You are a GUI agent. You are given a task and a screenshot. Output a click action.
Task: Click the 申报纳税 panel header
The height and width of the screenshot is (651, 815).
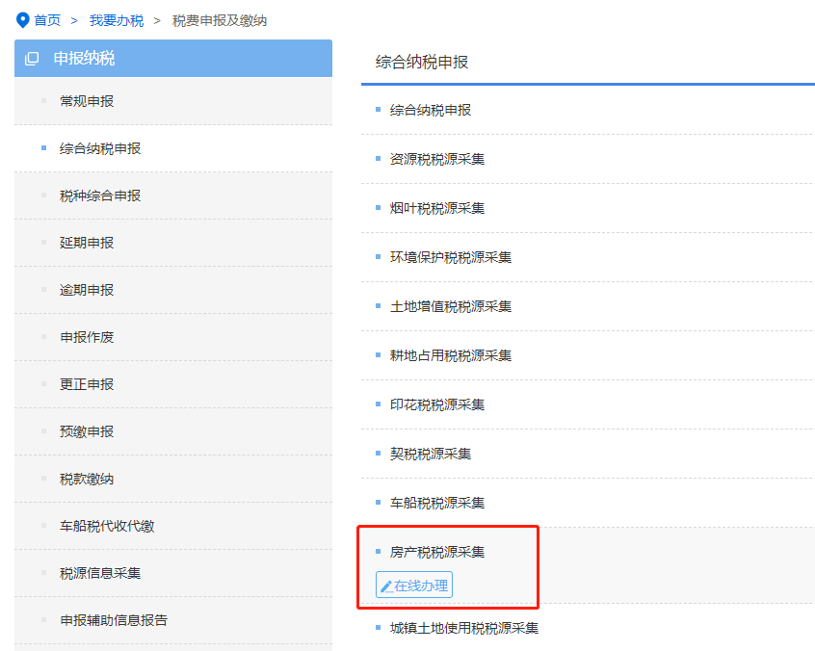tap(173, 58)
